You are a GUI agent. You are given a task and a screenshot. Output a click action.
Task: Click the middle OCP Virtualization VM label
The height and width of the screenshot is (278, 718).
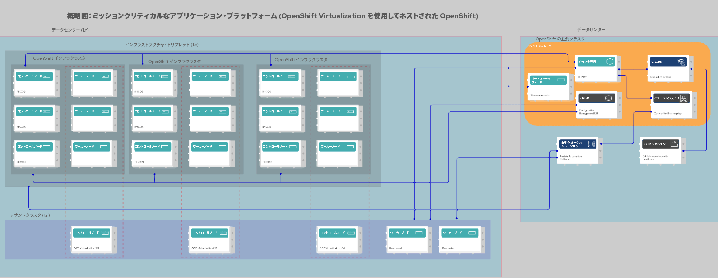204,248
